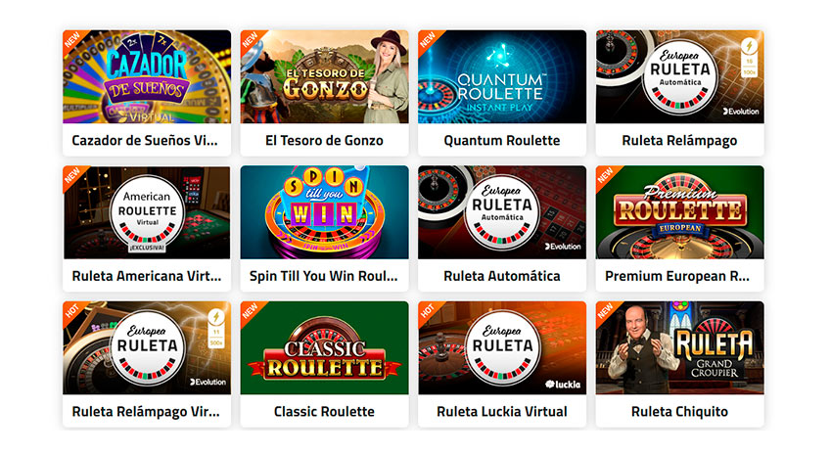Click the "Ruleta Chiquito" title text
The height and width of the screenshot is (455, 830).
[679, 412]
